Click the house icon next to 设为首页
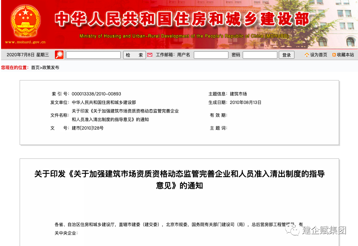The height and width of the screenshot is (246, 358). pos(306,55)
